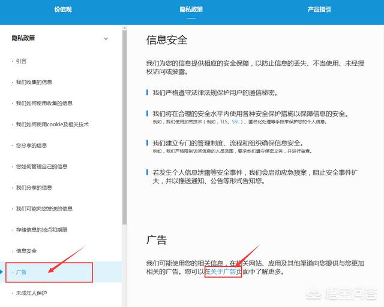384x307 pixels.
Task: Switch to the 价值观 tab
Action: coord(63,10)
